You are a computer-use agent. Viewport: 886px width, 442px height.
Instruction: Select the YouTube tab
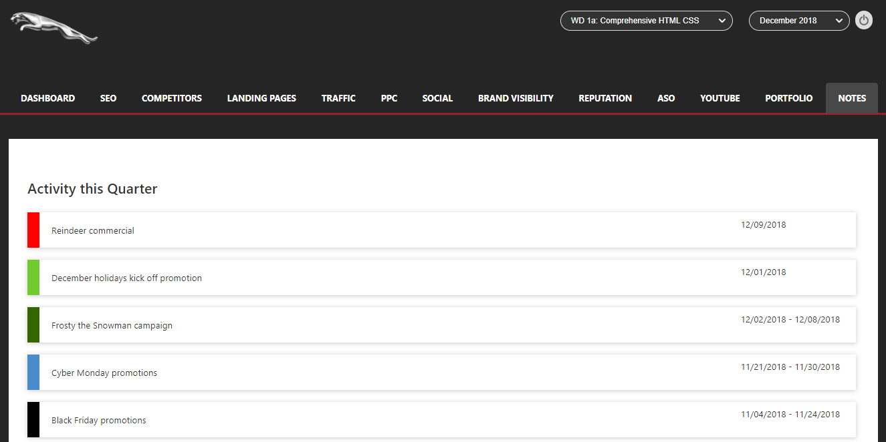point(719,98)
